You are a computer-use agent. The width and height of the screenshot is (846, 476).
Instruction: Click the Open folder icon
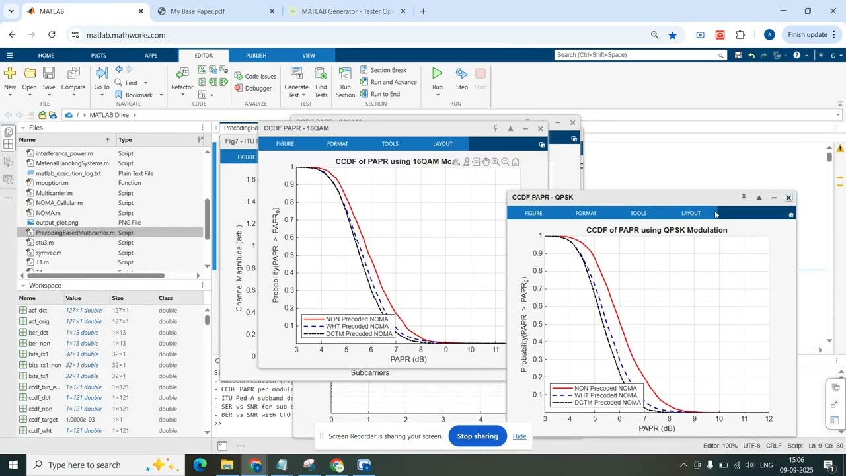click(30, 73)
